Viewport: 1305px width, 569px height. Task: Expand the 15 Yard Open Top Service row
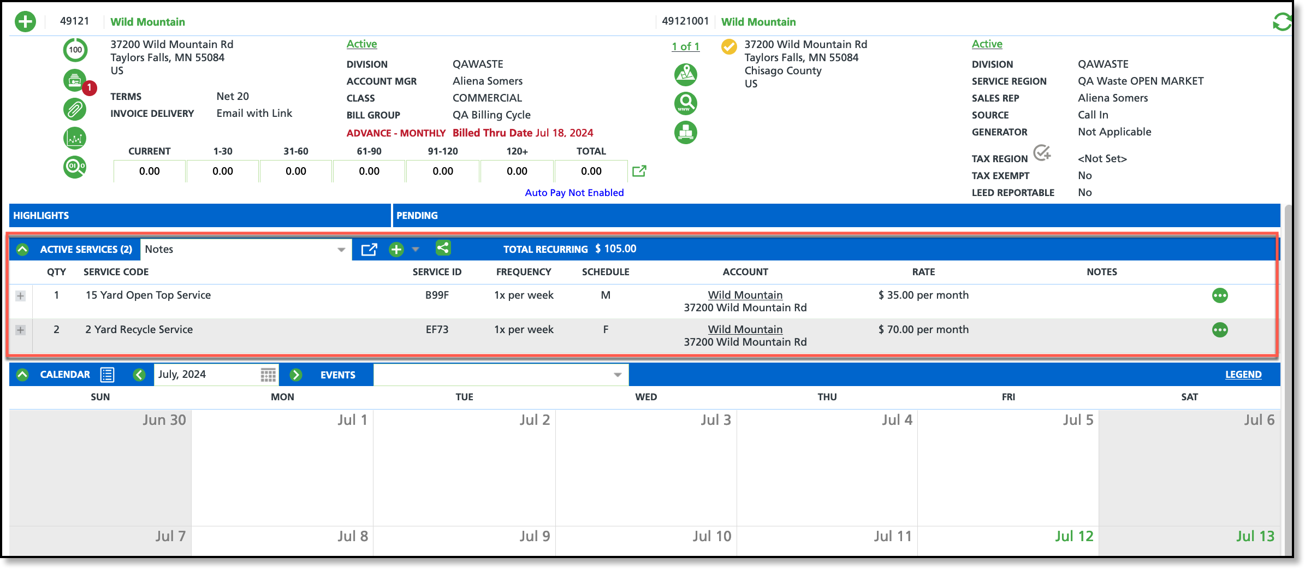20,296
